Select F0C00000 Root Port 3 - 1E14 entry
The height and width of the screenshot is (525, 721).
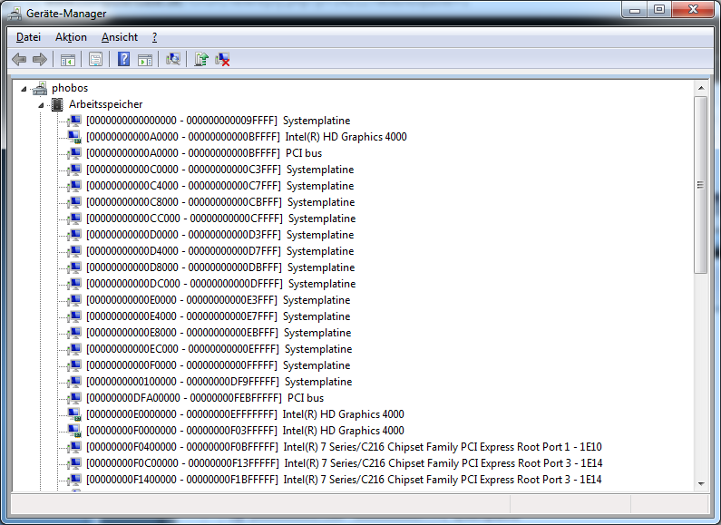click(344, 463)
